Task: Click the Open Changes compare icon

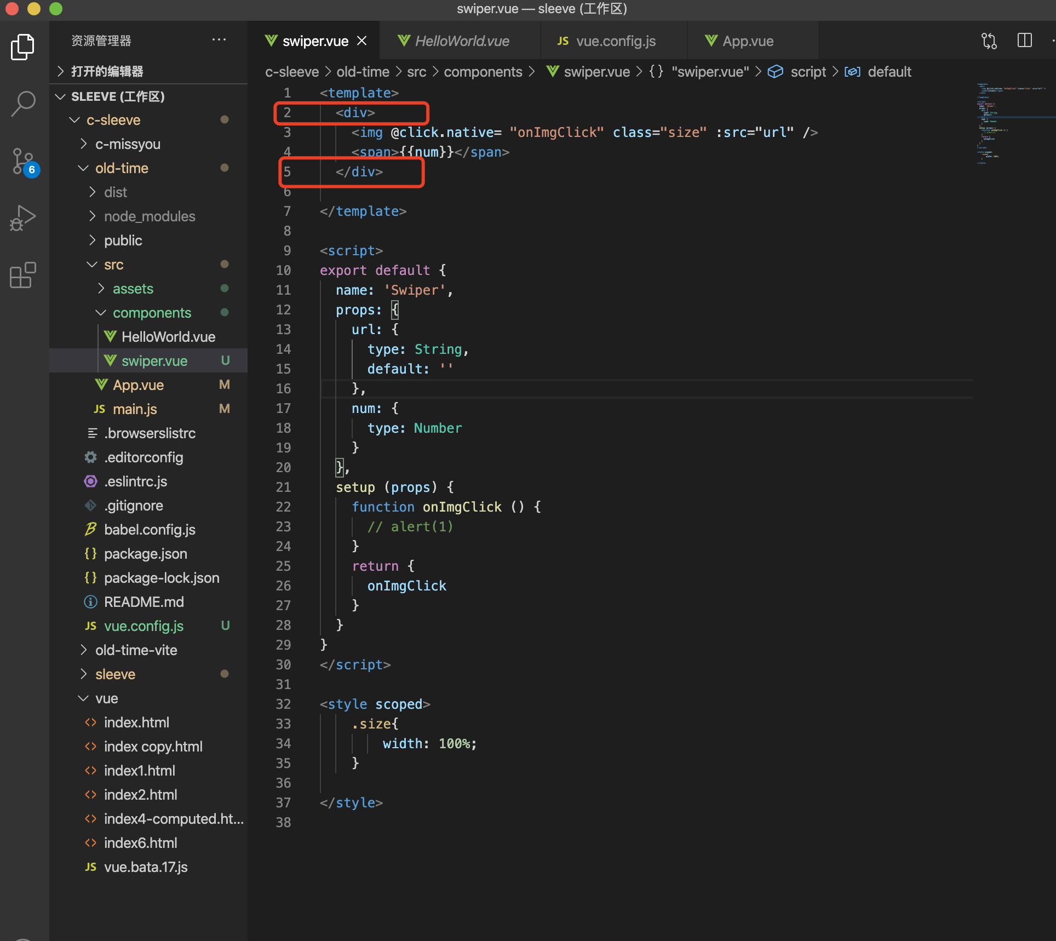Action: pos(989,41)
